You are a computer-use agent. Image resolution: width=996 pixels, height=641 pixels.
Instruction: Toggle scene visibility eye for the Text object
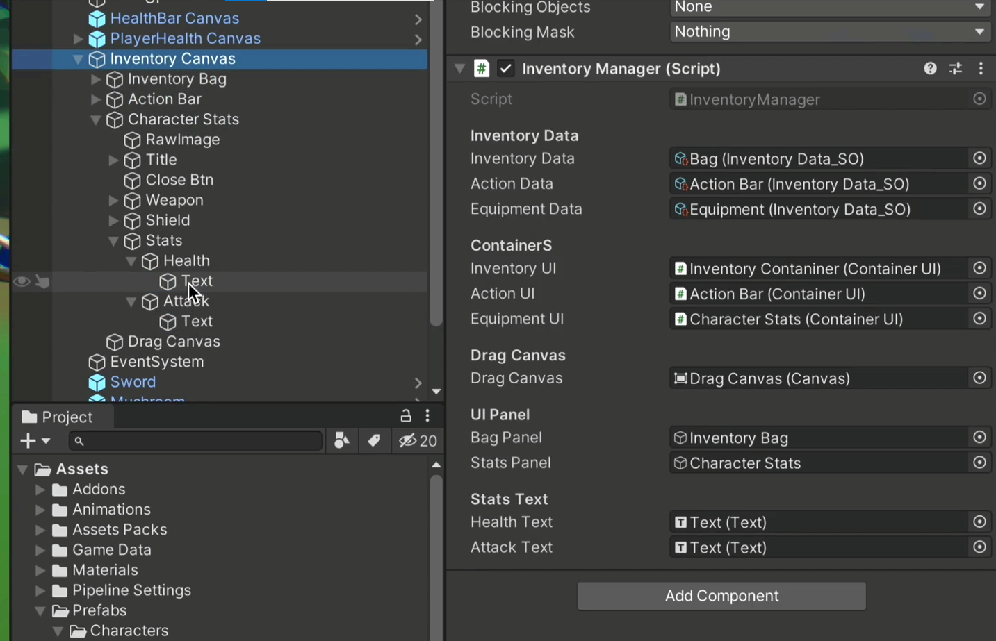coord(21,281)
